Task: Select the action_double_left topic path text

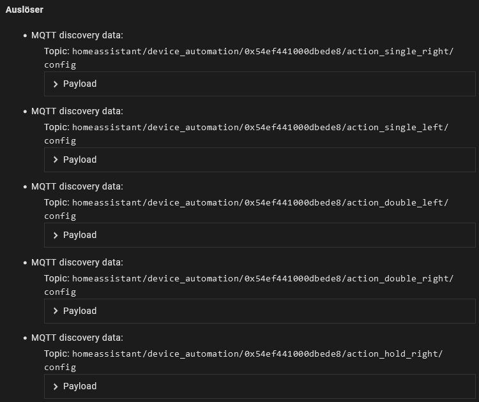Action: tap(260, 203)
